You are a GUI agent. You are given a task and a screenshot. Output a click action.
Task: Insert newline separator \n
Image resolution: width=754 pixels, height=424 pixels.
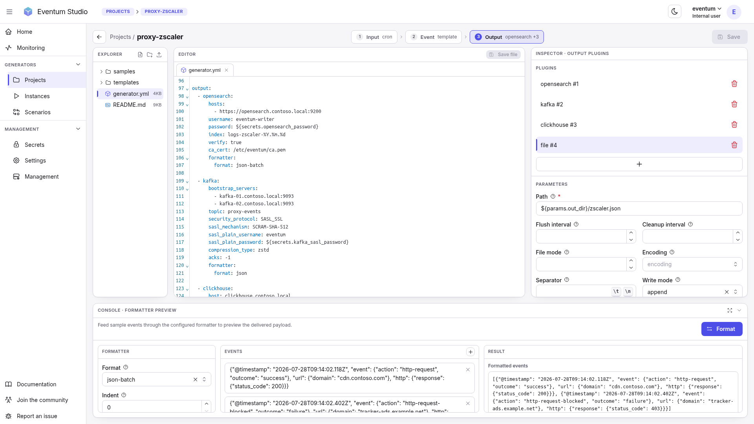coord(628,291)
